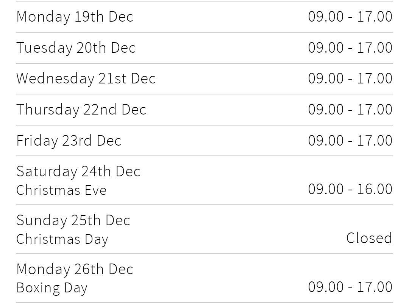Select the Wednesday 21st Dec label
This screenshot has width=409, height=303.
click(x=86, y=78)
